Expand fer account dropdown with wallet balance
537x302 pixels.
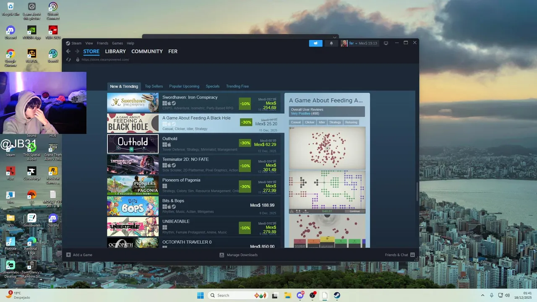pos(363,43)
